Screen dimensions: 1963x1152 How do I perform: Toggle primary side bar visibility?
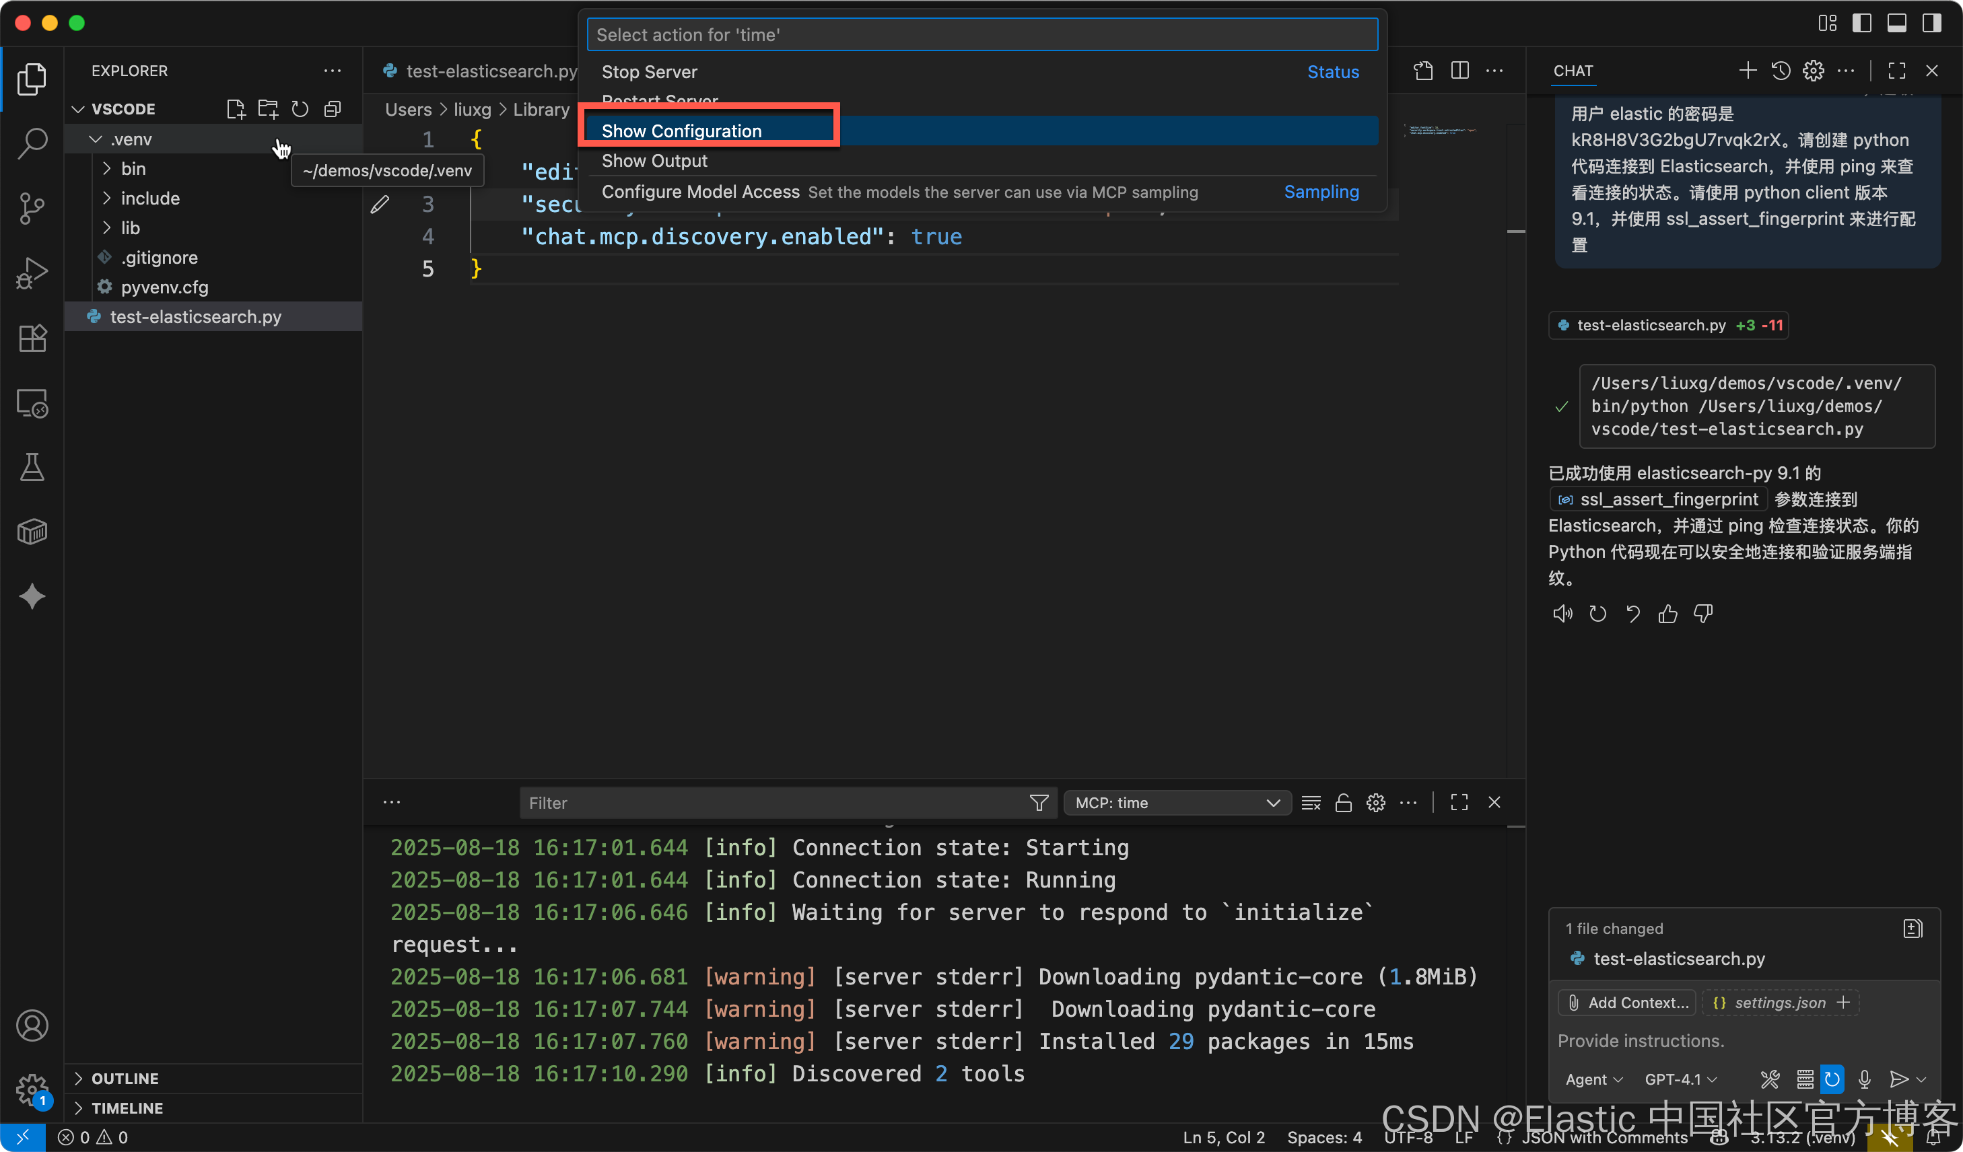(1862, 23)
